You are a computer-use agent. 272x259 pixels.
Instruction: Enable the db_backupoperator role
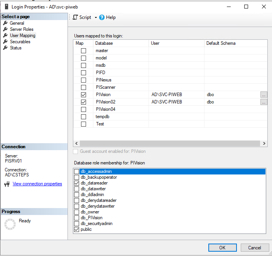click(x=76, y=177)
